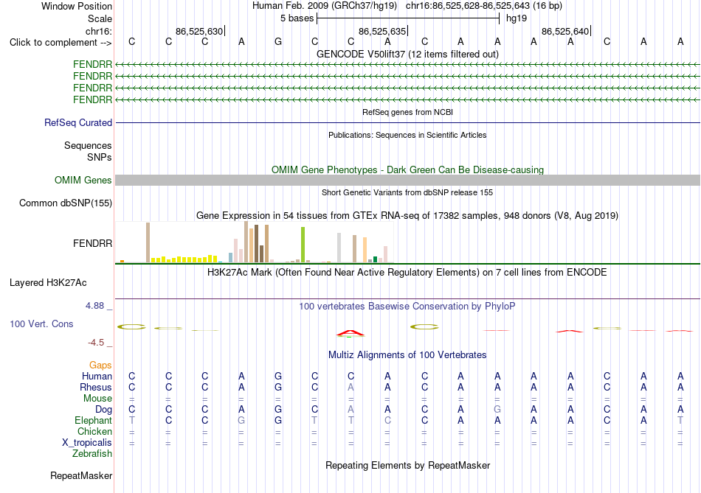Click the 'Human Feb. 2009 (GRCh37/hg19)' assembly text

tap(325, 6)
